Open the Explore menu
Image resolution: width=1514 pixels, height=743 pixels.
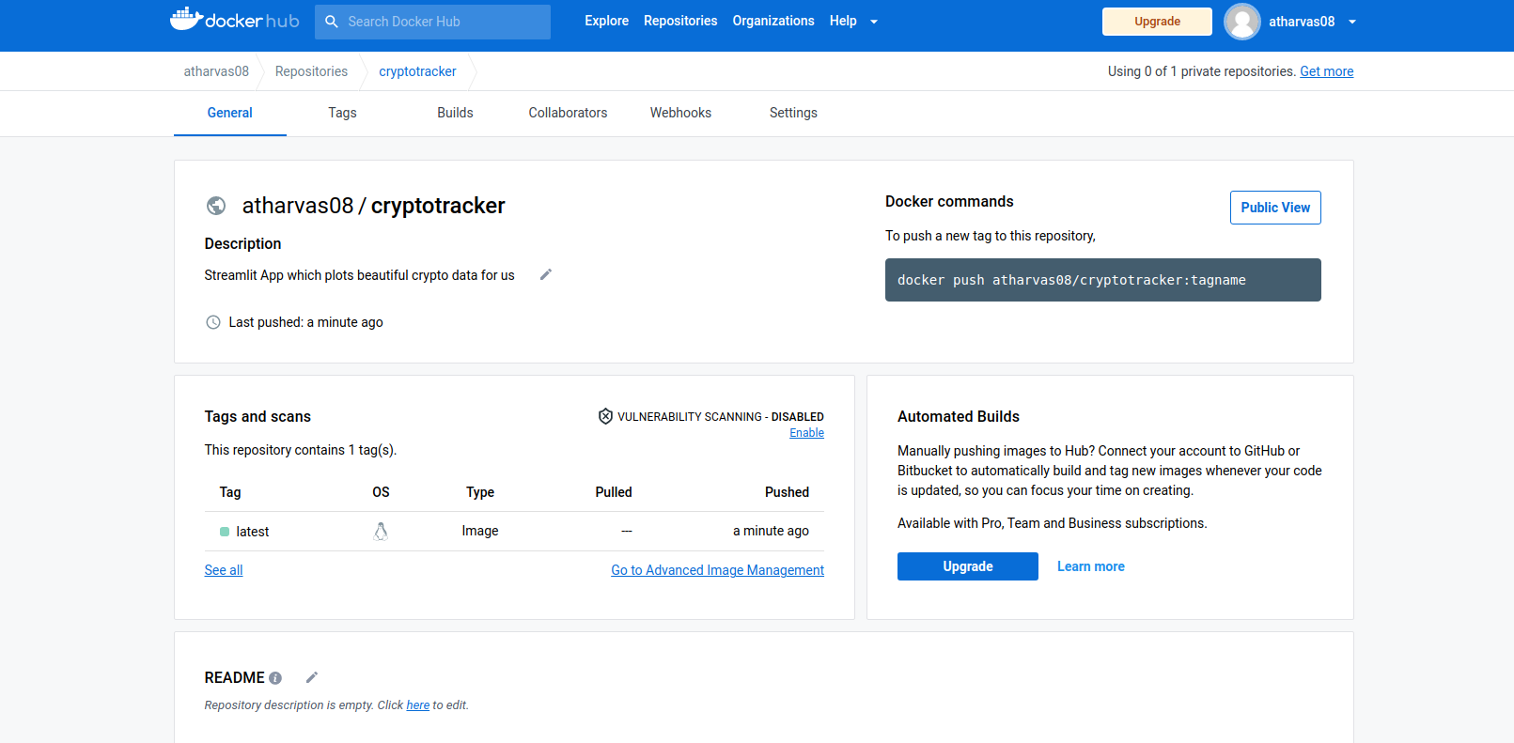[x=607, y=21]
